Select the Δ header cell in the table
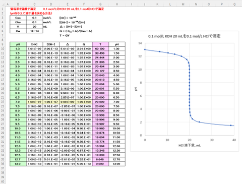 (68, 44)
